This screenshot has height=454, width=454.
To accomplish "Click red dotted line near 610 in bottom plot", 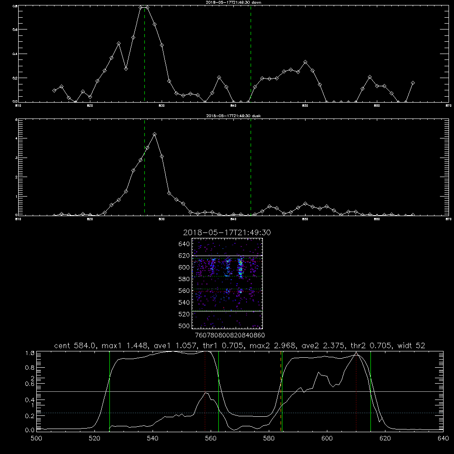I will [x=356, y=391].
